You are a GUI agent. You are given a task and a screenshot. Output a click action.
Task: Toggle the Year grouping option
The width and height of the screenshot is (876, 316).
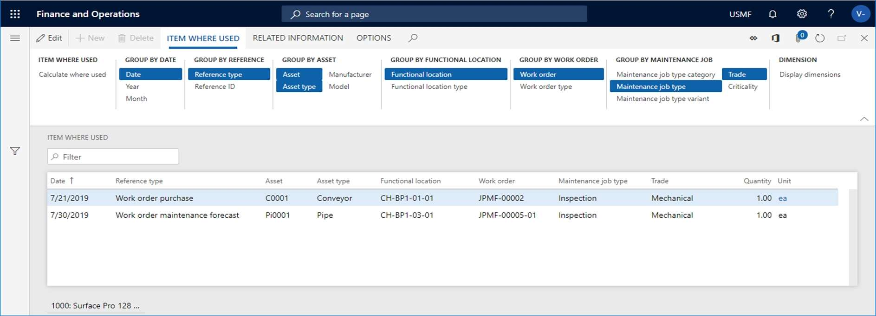[x=132, y=87]
